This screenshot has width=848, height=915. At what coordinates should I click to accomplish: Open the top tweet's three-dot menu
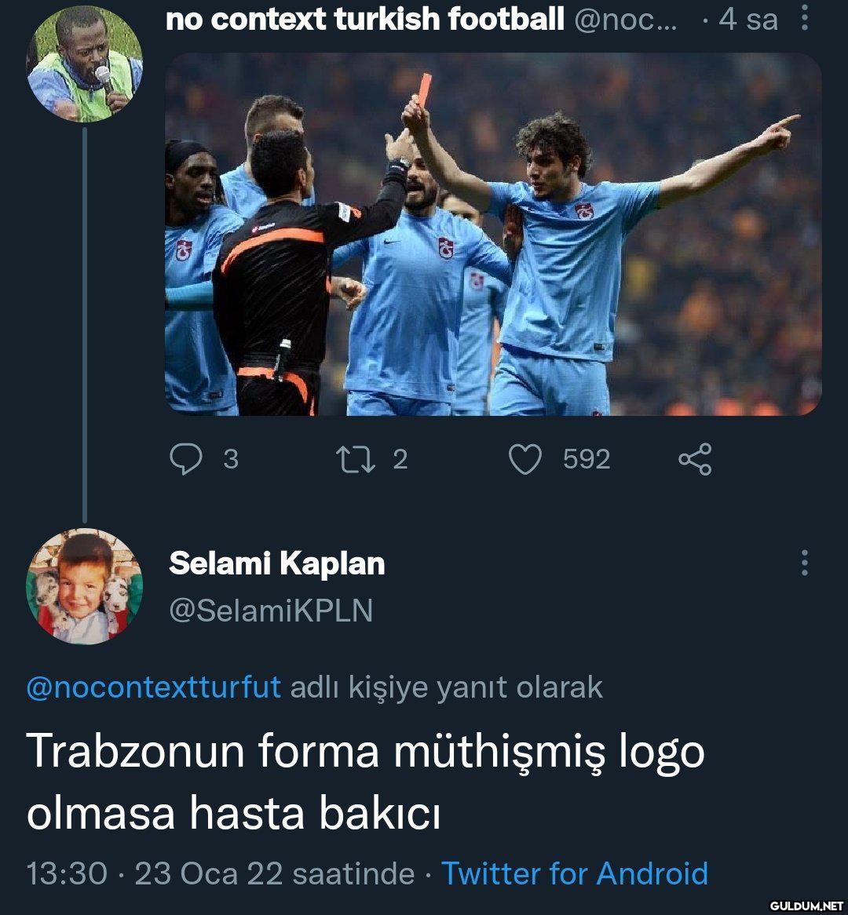pos(805,18)
